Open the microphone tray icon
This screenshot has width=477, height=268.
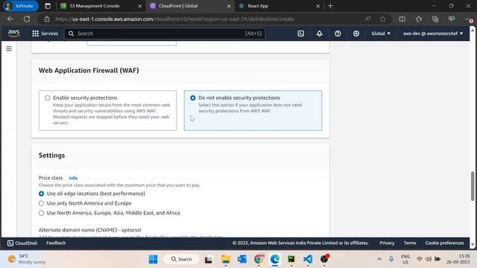point(391,259)
